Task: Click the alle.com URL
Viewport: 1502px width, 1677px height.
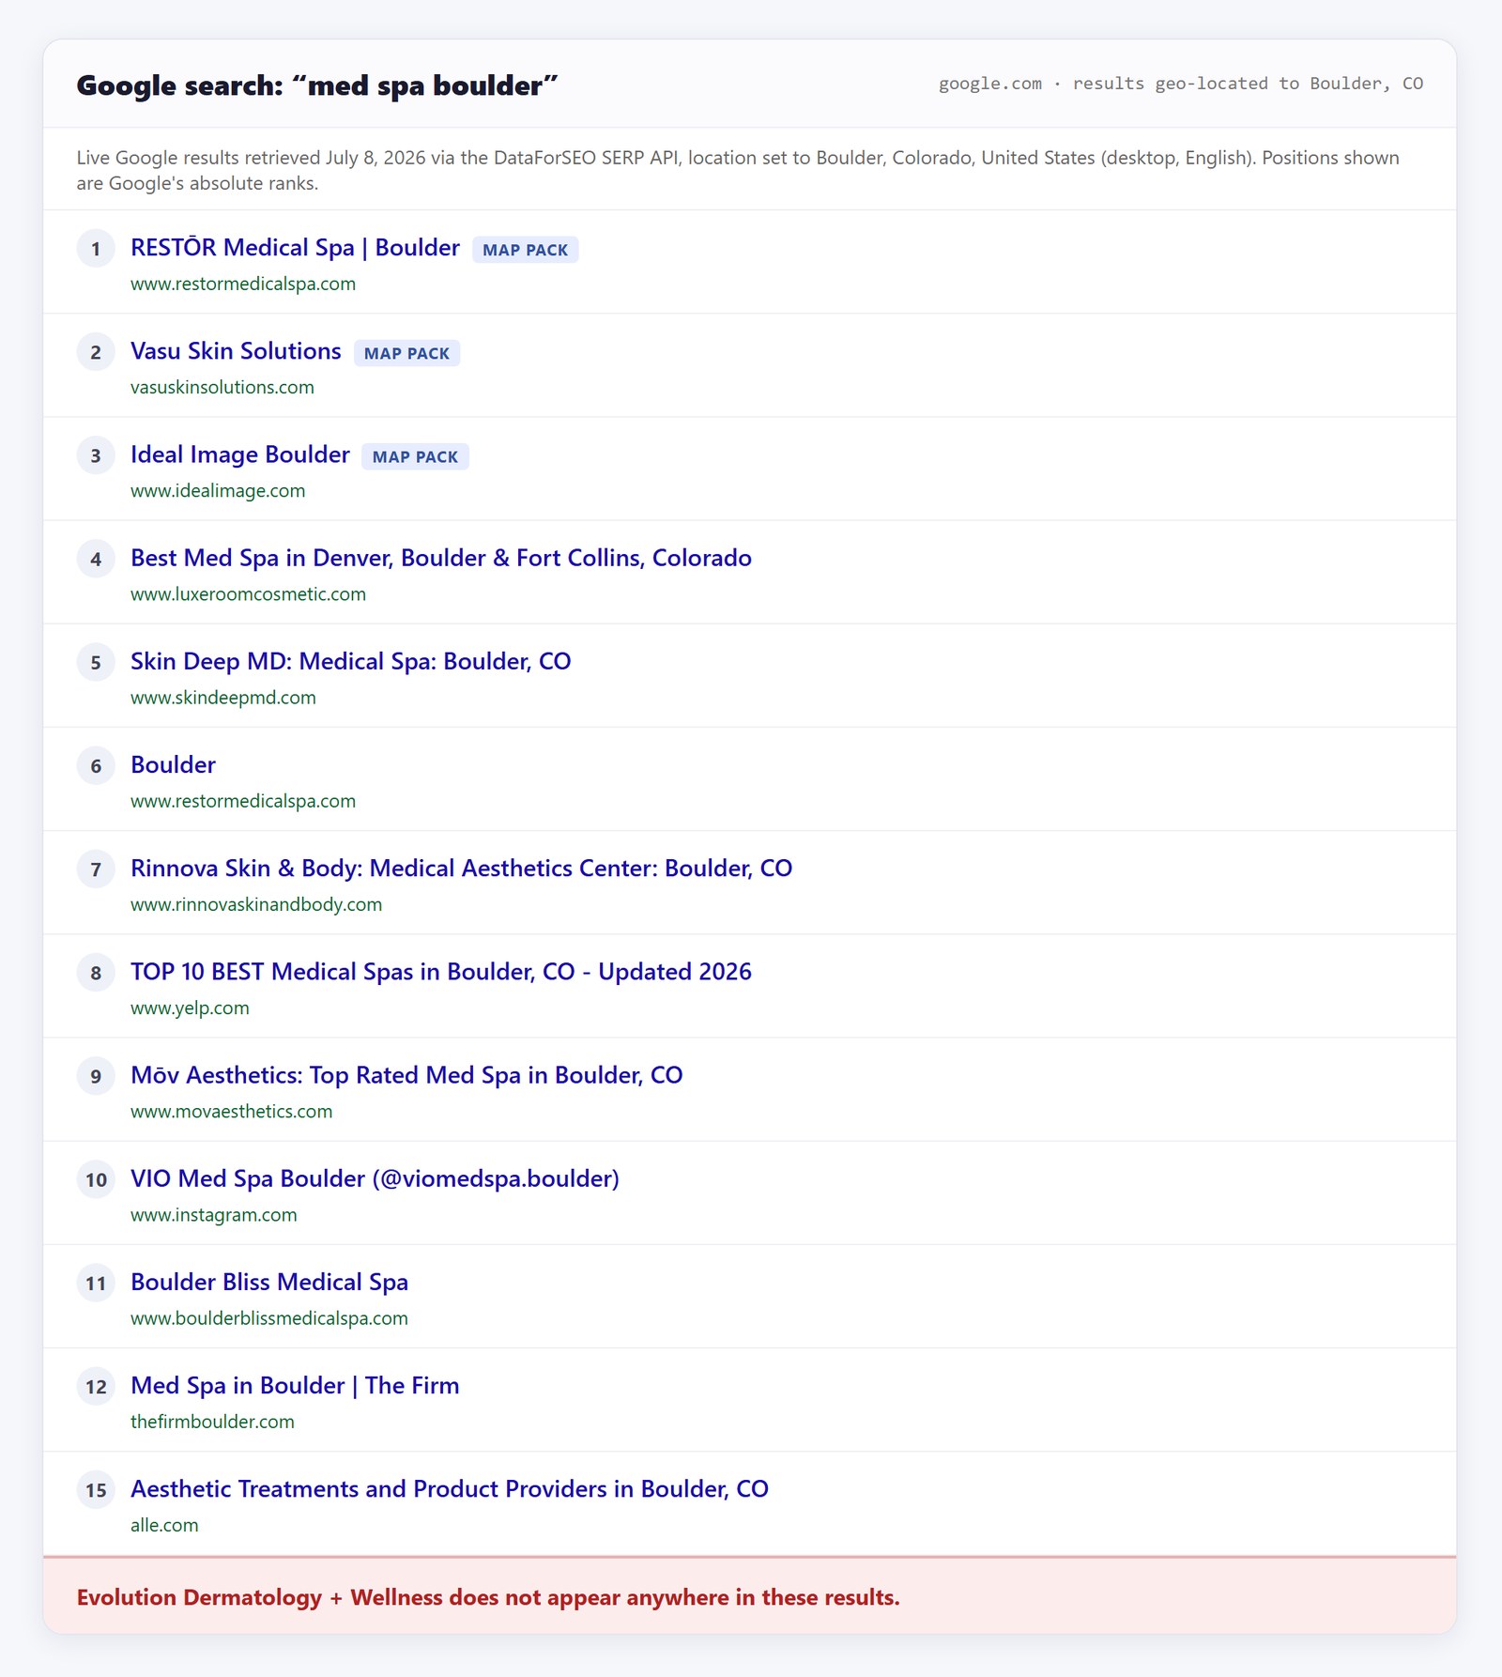Action: pos(164,1525)
